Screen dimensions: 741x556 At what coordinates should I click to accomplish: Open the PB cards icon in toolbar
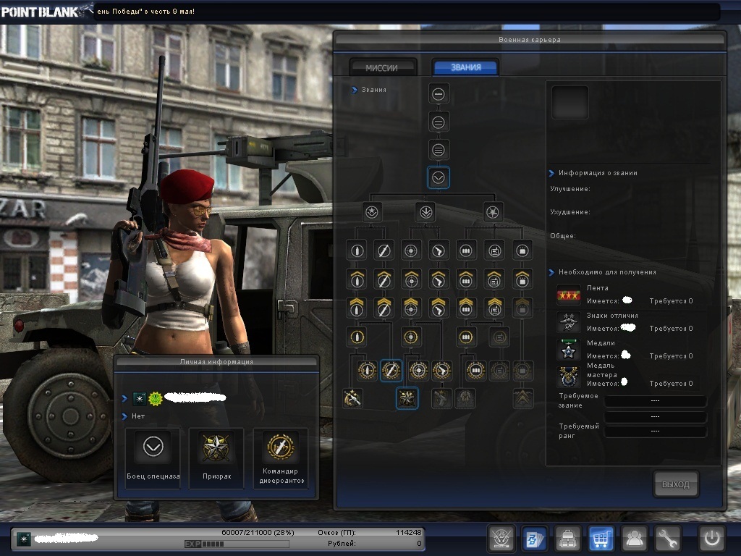534,539
